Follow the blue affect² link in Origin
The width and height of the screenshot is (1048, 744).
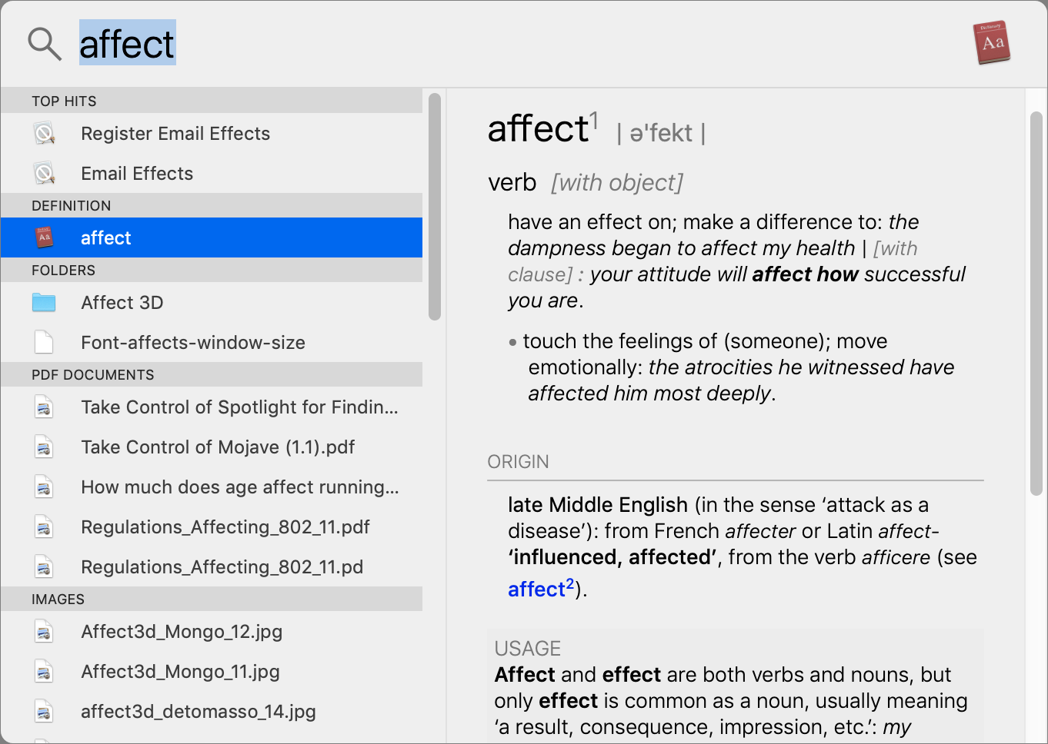point(541,588)
